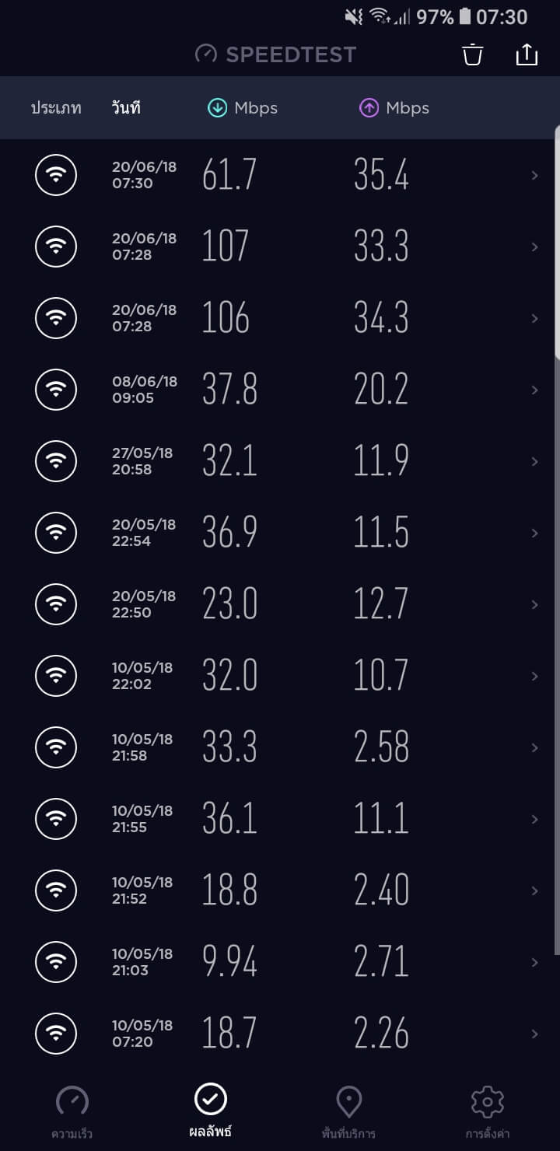Open the 23.0 Mbps result from 22:50
The image size is (560, 1151).
click(229, 604)
